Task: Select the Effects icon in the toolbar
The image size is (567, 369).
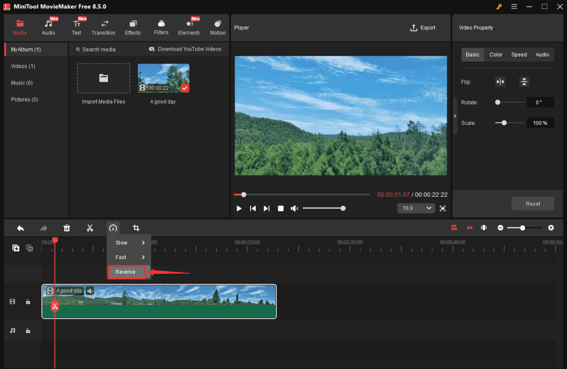Action: (132, 27)
